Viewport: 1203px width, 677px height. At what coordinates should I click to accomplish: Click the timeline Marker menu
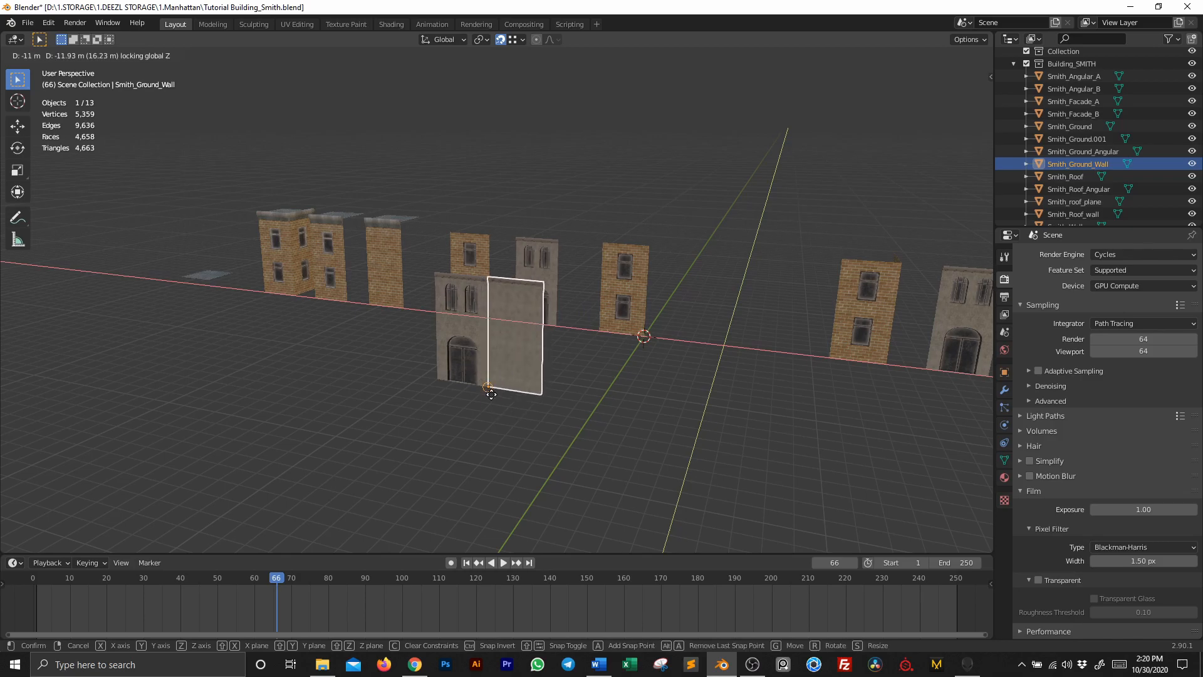(149, 563)
